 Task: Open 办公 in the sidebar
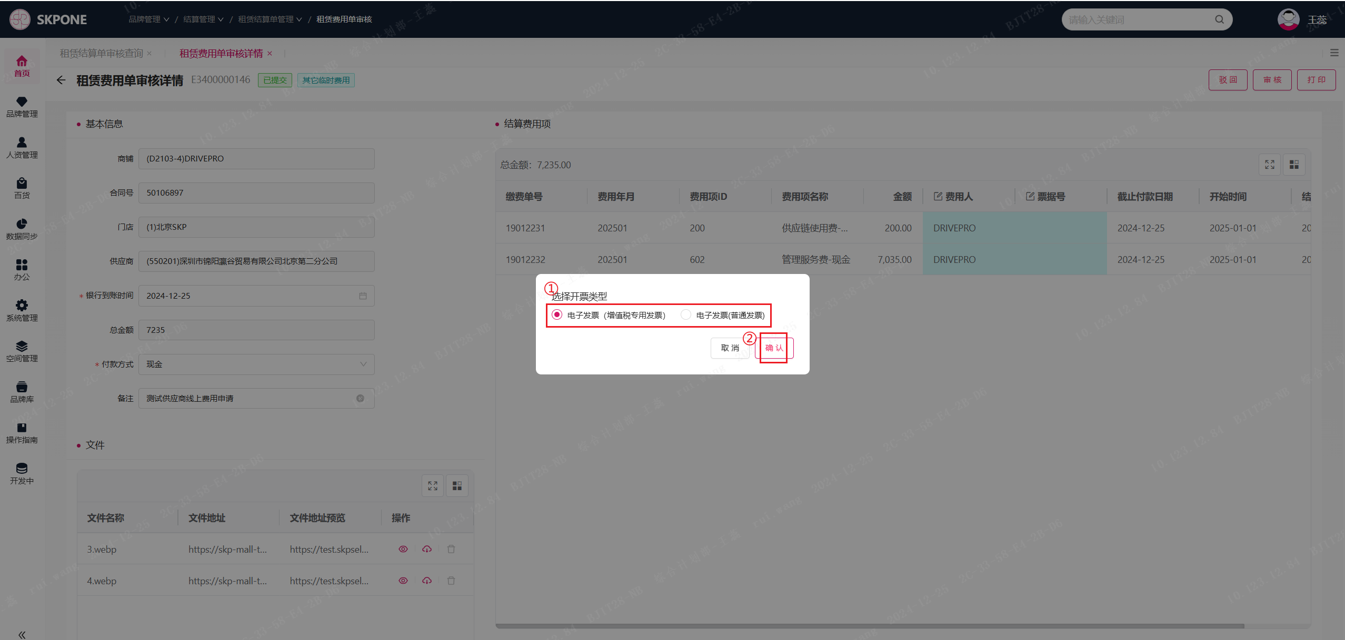coord(22,270)
